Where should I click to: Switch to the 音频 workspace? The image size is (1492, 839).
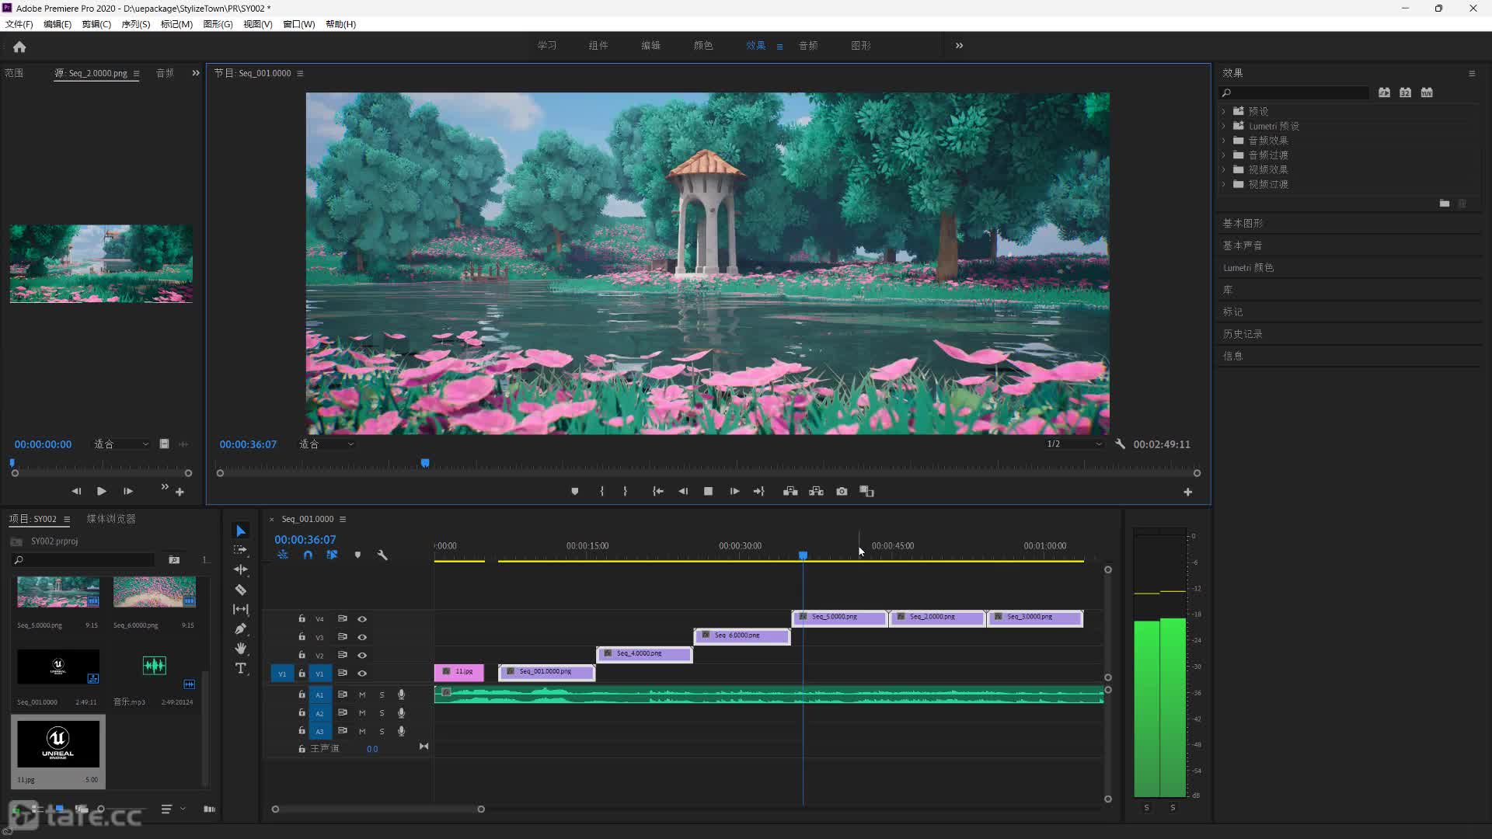[808, 46]
